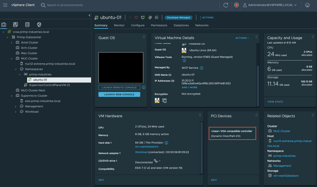Switch to the Monitor tab
Viewport: 317px width, 187px height.
click(119, 25)
